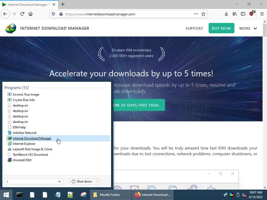Open uBlock Origin extension icon
This screenshot has width=267, height=200.
(x=252, y=14)
